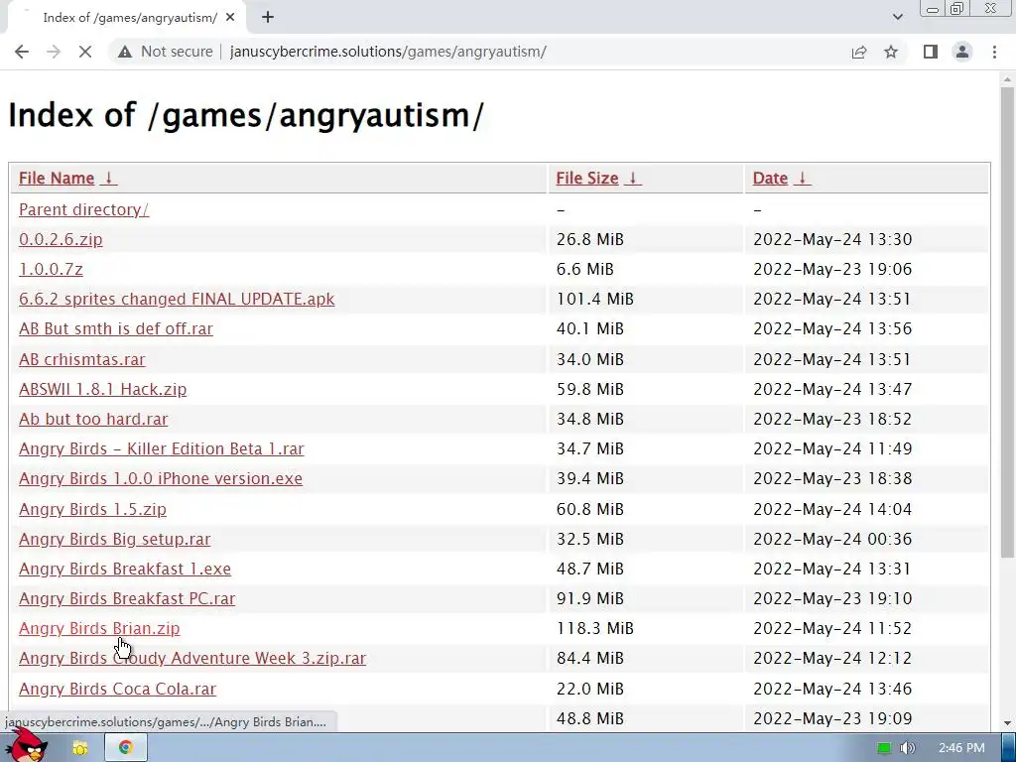This screenshot has width=1016, height=762.
Task: Click the green network tray icon
Action: 884,748
